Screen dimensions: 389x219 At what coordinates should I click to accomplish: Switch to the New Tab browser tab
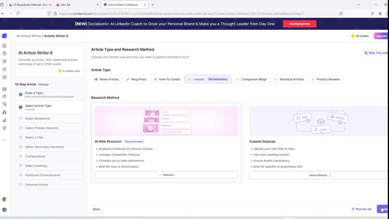pos(77,5)
